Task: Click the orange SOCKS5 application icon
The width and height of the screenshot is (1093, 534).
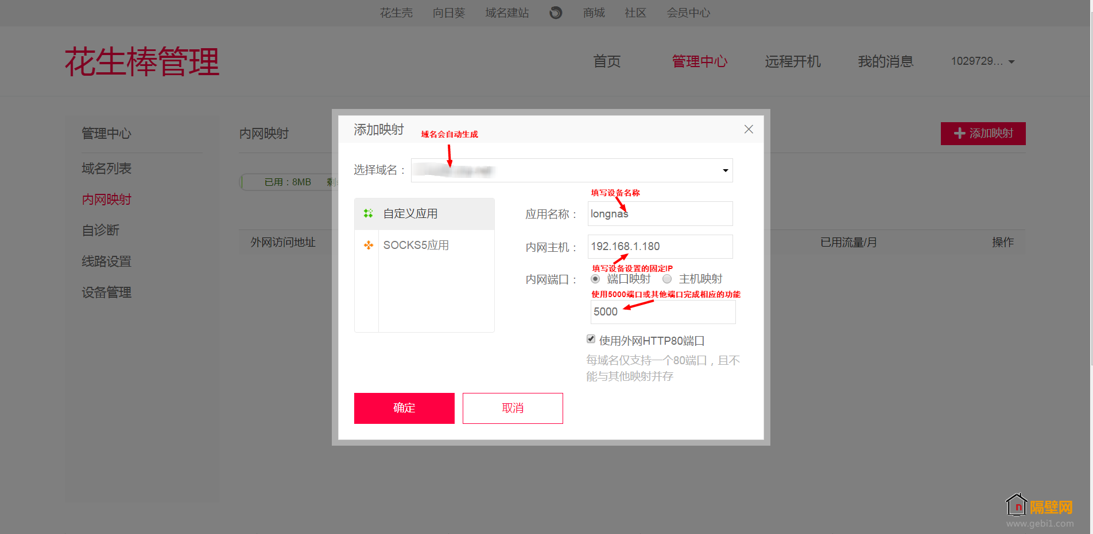Action: pos(369,245)
